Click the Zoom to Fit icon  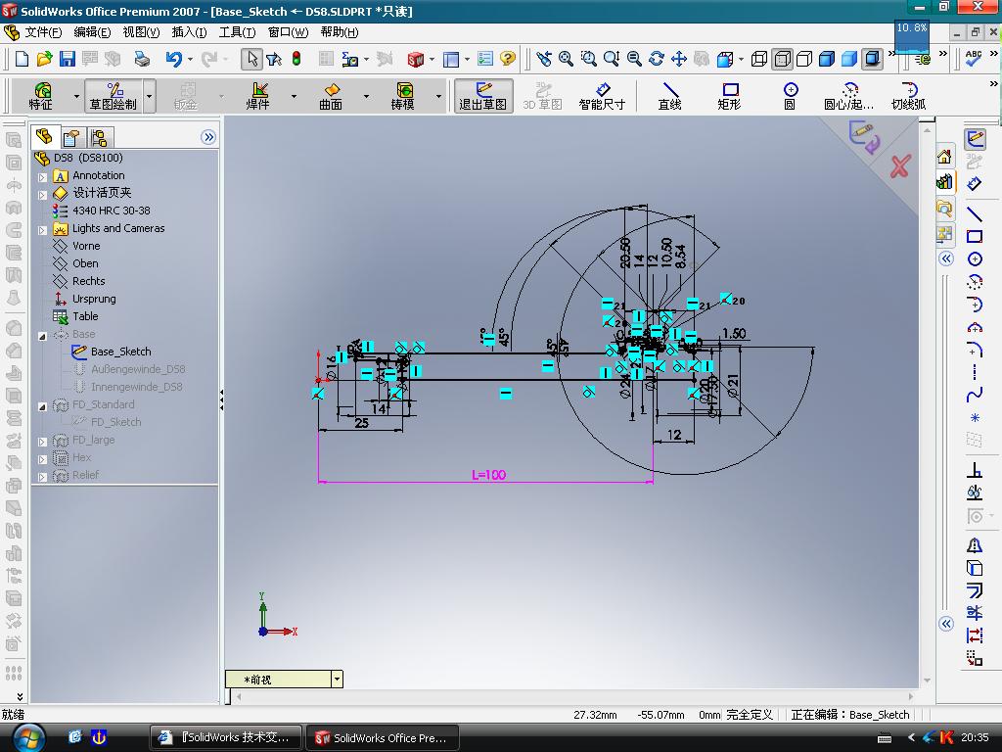pos(567,59)
